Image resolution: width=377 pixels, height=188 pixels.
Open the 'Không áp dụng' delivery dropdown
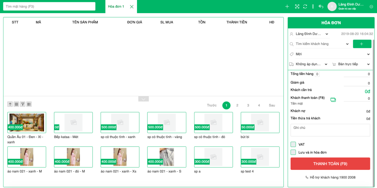(309, 64)
